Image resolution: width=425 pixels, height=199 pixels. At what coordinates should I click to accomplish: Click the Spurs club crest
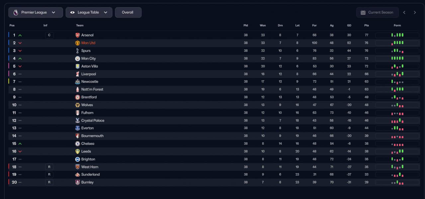[x=77, y=51]
